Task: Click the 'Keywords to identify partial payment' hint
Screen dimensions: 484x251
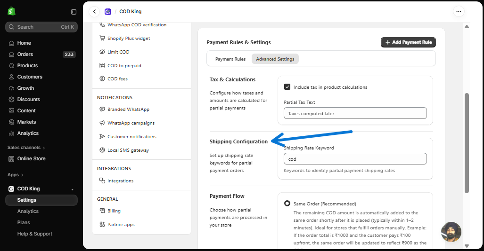Action: click(x=339, y=171)
